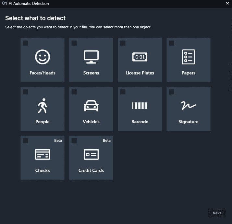Tick the Checks checkbox
Image resolution: width=232 pixels, height=224 pixels.
25,141
